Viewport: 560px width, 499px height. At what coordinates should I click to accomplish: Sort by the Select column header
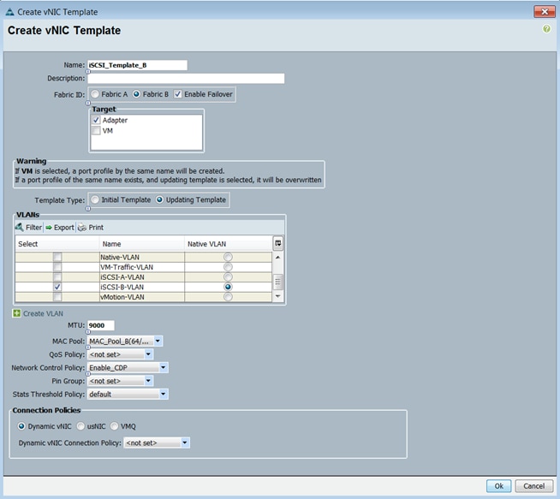[57, 244]
